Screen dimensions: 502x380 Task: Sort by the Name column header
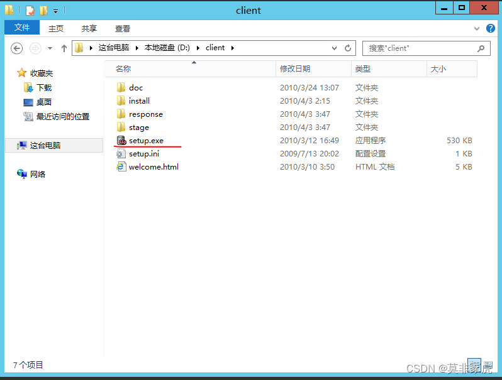[x=190, y=68]
